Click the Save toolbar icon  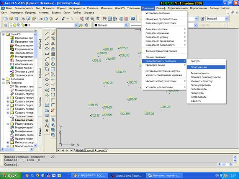(x=16, y=19)
